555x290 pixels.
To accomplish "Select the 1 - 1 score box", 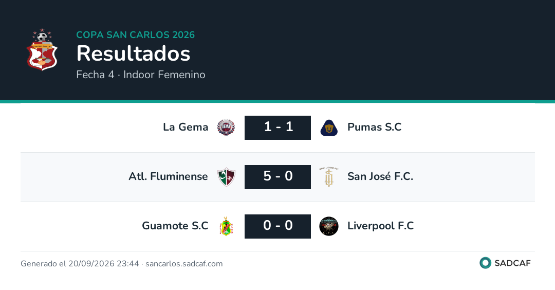I will point(277,128).
